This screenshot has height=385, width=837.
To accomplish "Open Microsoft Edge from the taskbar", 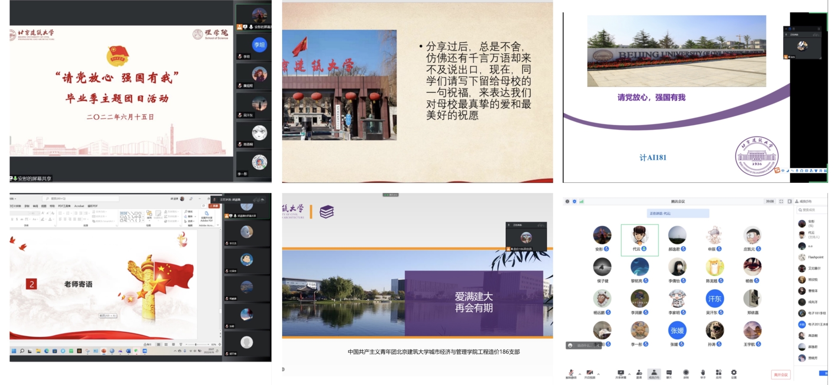I will (x=46, y=351).
